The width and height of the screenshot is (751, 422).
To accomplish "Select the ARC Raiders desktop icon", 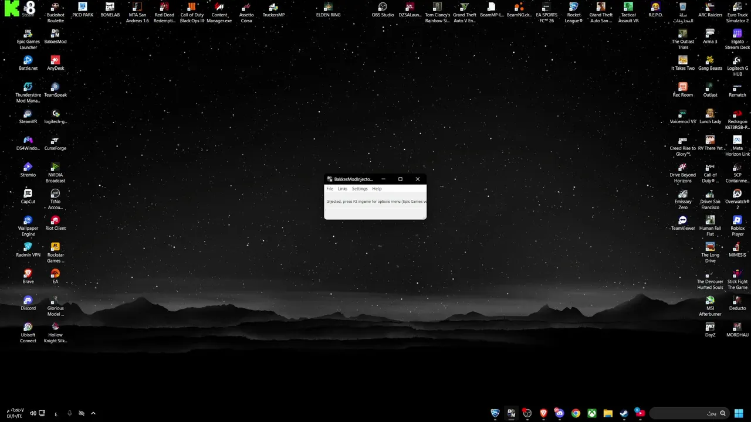I will click(710, 10).
